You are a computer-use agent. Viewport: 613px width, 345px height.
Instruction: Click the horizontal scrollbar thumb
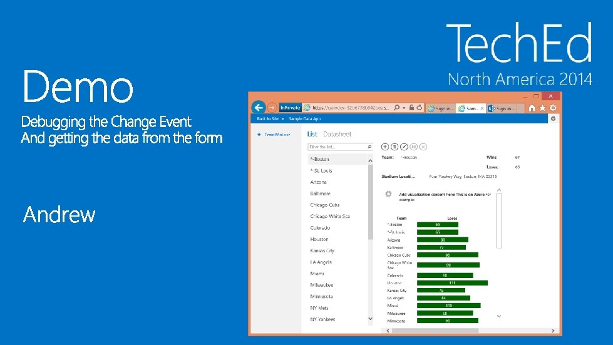pos(435,331)
